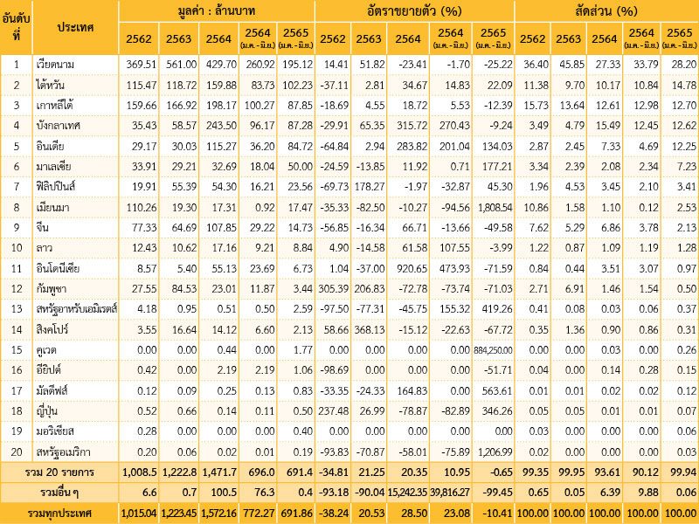Select the top-20 total 1,471.7
Image resolution: width=699 pixels, height=524 pixels.
pos(219,472)
